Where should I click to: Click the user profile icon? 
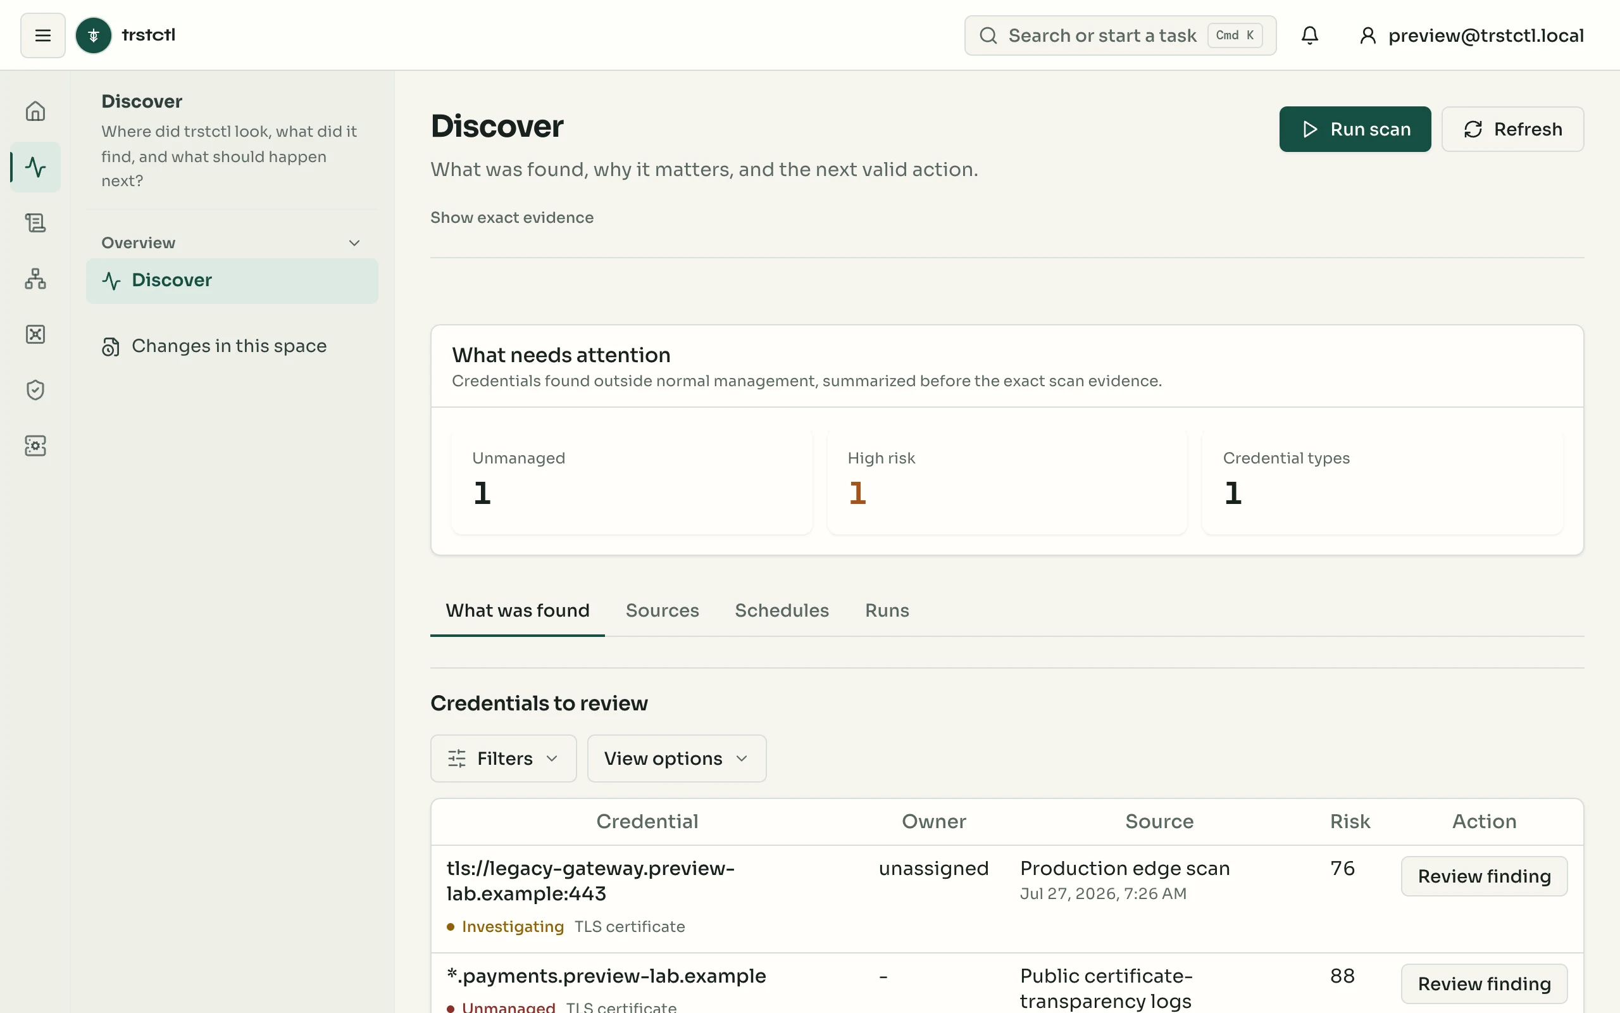point(1368,35)
